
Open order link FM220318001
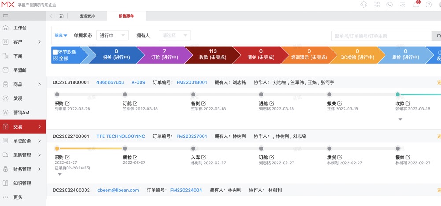pyautogui.click(x=192, y=82)
